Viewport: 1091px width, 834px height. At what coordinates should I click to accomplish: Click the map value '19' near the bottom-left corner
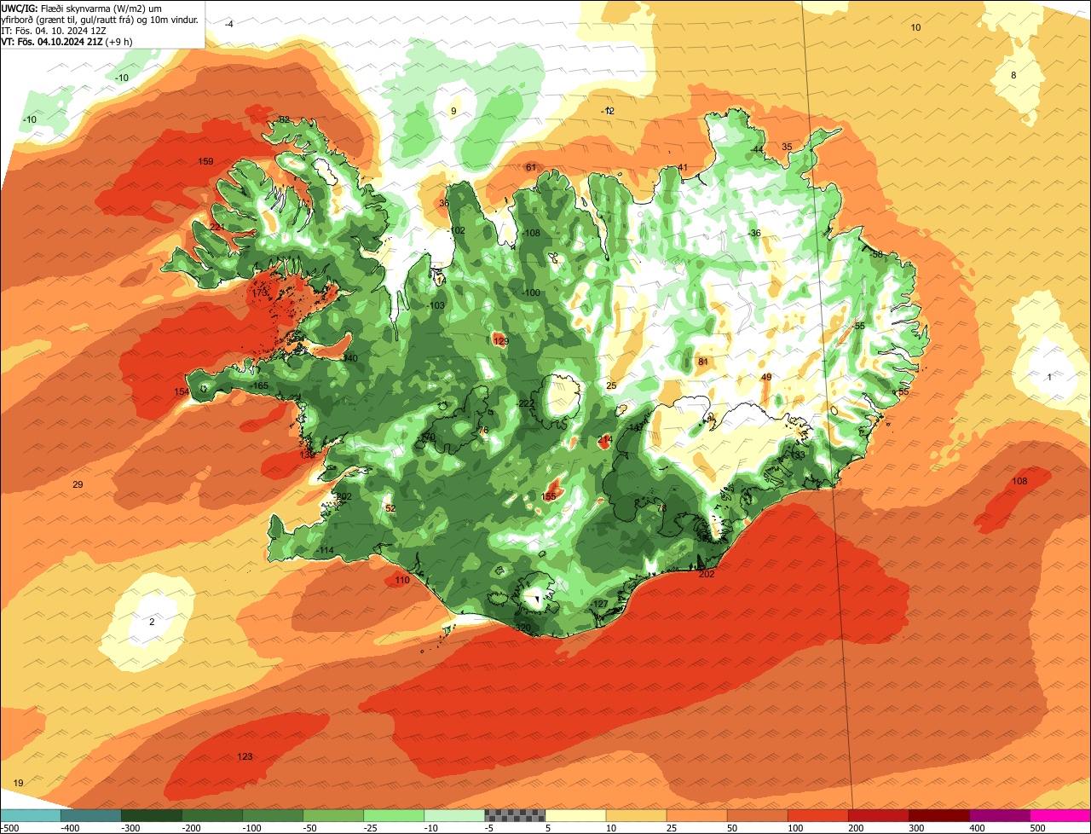(x=19, y=783)
